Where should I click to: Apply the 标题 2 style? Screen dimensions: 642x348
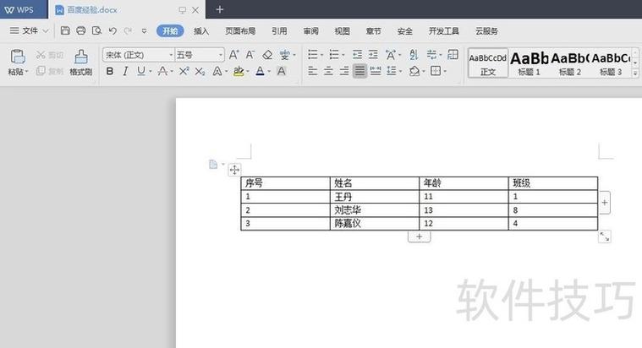coord(570,63)
